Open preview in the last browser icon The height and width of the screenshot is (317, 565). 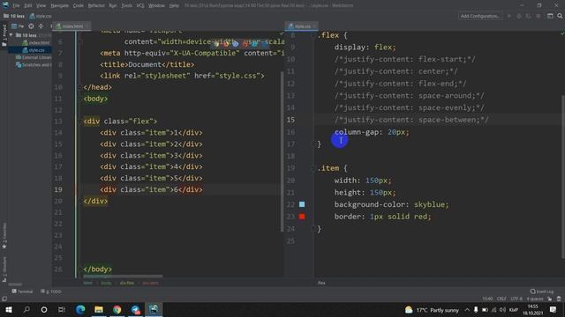click(264, 44)
